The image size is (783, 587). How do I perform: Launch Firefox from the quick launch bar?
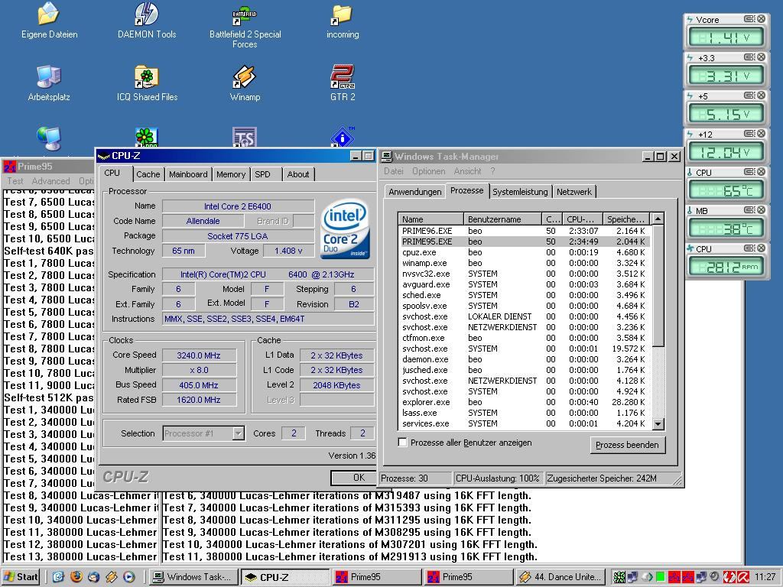(76, 577)
